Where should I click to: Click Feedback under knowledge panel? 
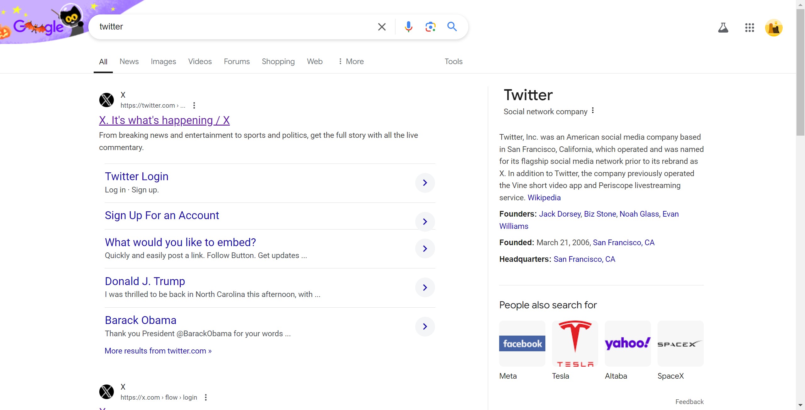pos(689,402)
